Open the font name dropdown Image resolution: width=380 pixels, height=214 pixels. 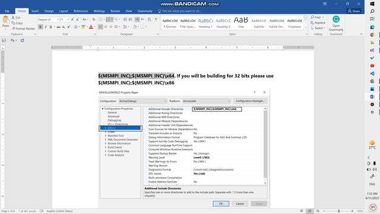(58, 20)
